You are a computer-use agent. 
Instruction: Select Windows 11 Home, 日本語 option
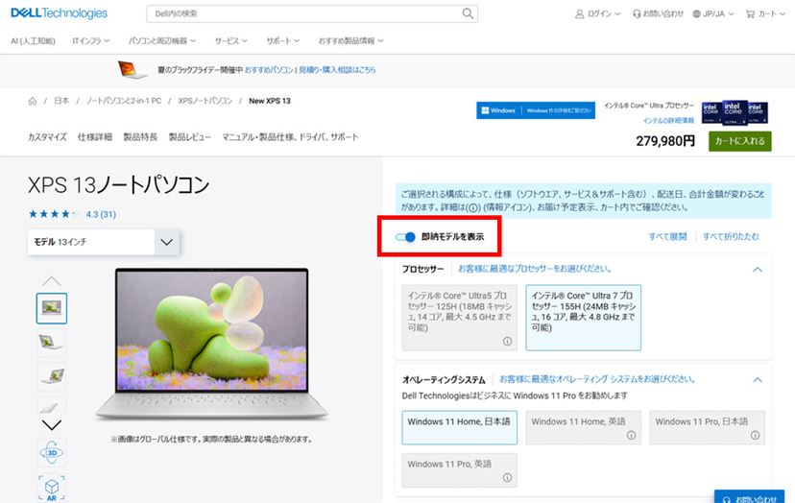pos(460,427)
